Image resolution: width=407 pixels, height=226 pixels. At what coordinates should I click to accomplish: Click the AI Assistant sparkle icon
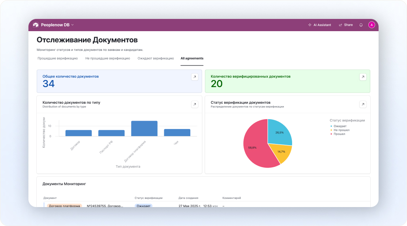click(309, 25)
